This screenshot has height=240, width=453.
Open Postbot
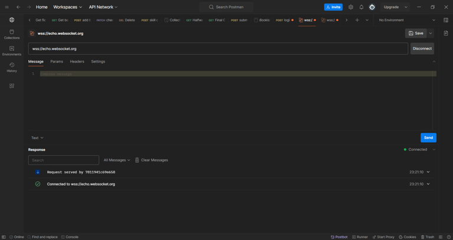coord(339,237)
